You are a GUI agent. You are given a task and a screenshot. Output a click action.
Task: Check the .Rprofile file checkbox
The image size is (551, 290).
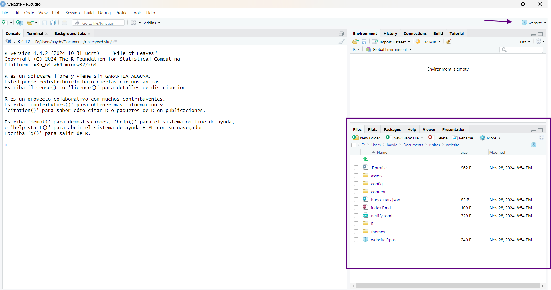pyautogui.click(x=356, y=168)
